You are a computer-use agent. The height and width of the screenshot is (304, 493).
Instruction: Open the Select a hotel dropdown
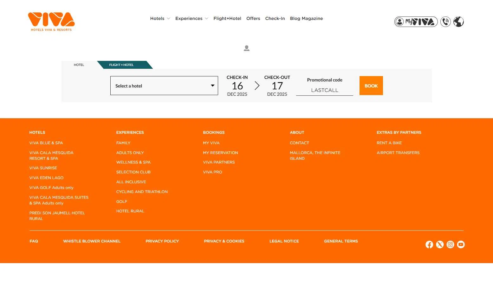click(x=164, y=86)
